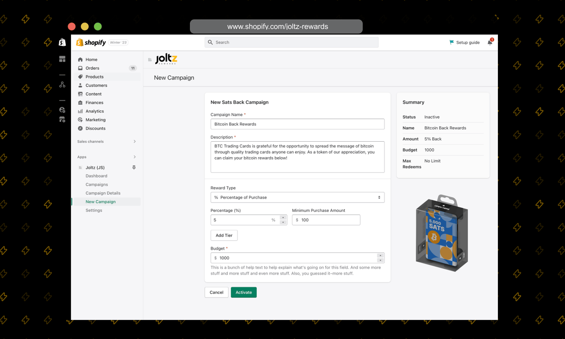Click the globe with gear icon
The image size is (565, 339).
coord(62,110)
